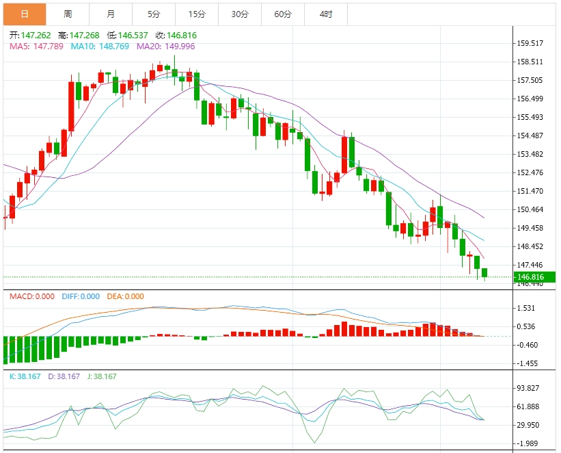This screenshot has width=561, height=453.
Task: Choose the 30分 interval tab
Action: click(x=240, y=14)
